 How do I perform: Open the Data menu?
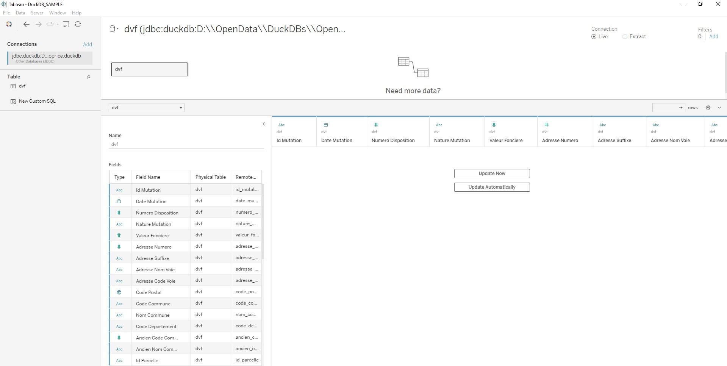tap(20, 13)
